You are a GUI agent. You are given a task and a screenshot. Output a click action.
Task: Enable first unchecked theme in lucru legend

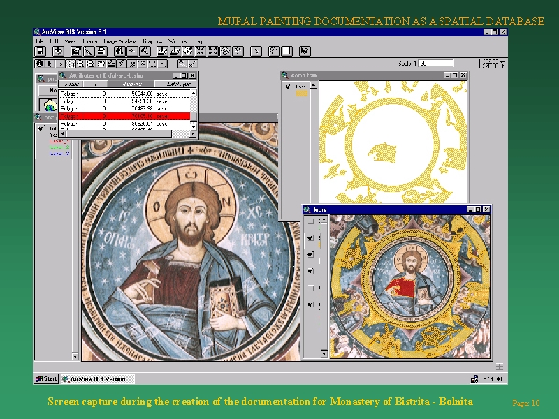(x=310, y=221)
